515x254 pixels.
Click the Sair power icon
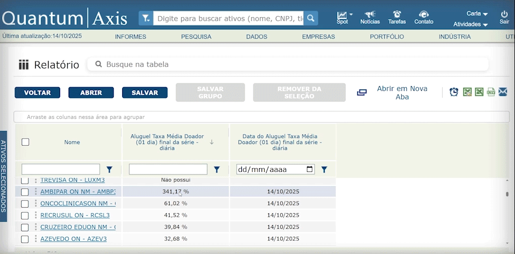tap(504, 15)
